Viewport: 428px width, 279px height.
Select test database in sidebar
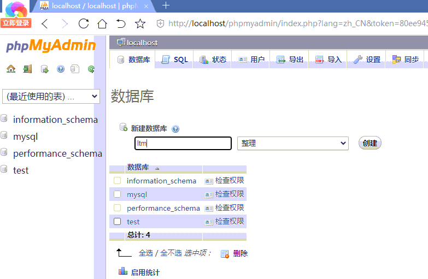pyautogui.click(x=21, y=170)
